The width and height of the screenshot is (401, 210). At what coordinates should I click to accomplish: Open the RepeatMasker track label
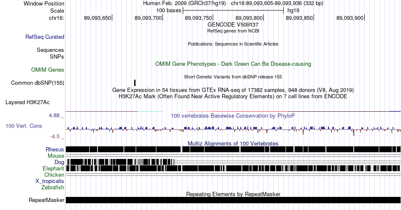point(46,200)
